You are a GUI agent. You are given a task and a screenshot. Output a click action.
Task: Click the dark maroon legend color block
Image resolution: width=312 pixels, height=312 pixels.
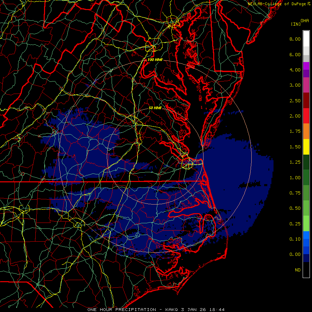pyautogui.click(x=306, y=101)
